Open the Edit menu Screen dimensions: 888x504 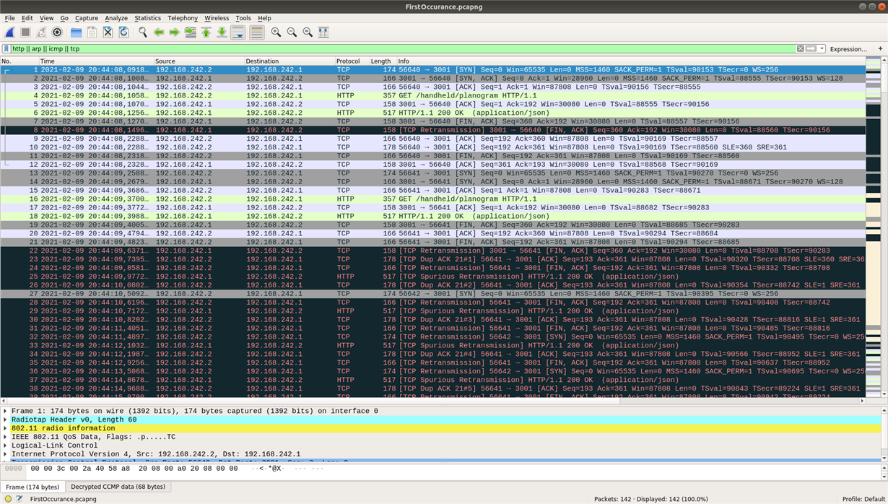27,18
